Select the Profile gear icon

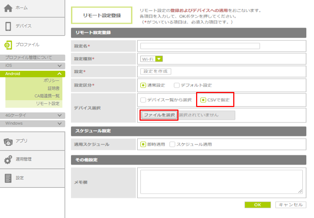(8, 45)
